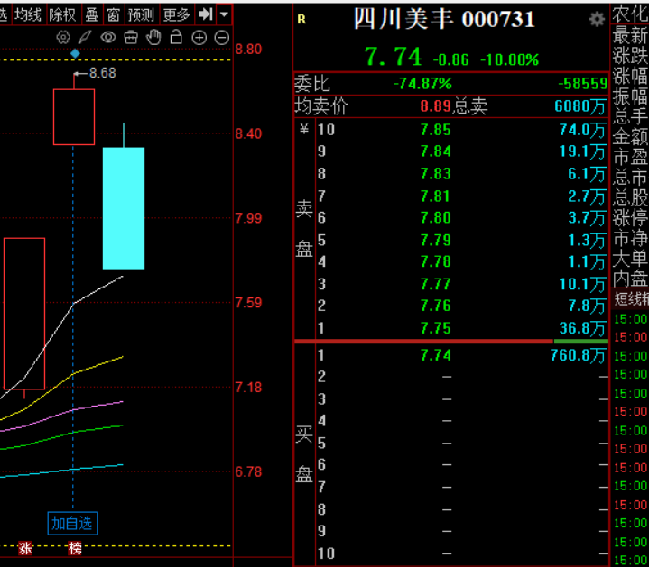The image size is (649, 567).
Task: Click the buy/sell ratio red-green bar
Action: [x=451, y=342]
